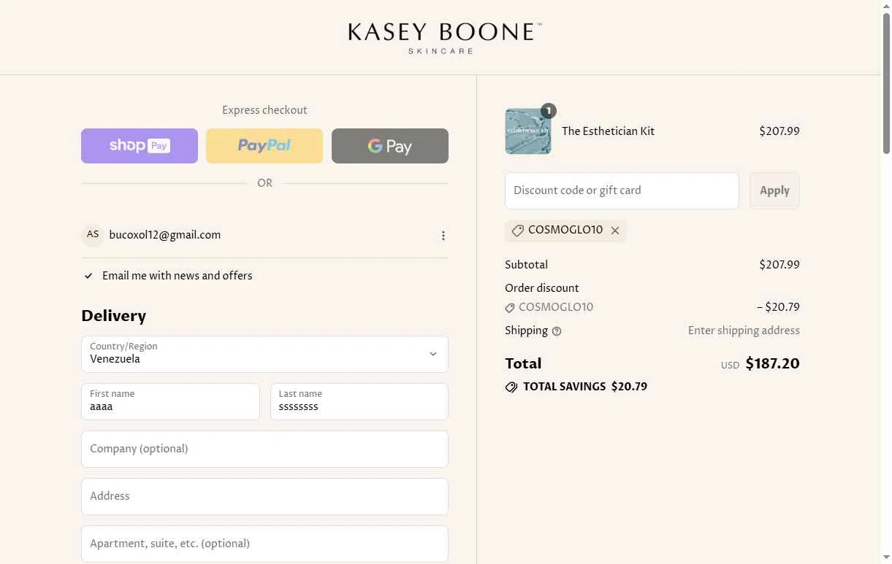Remove the COSMOGLO10 discount code
The image size is (892, 564).
[x=615, y=231]
